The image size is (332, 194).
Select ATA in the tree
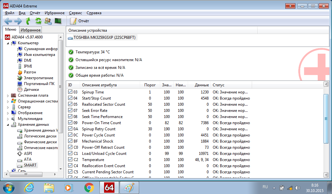tap(24, 159)
